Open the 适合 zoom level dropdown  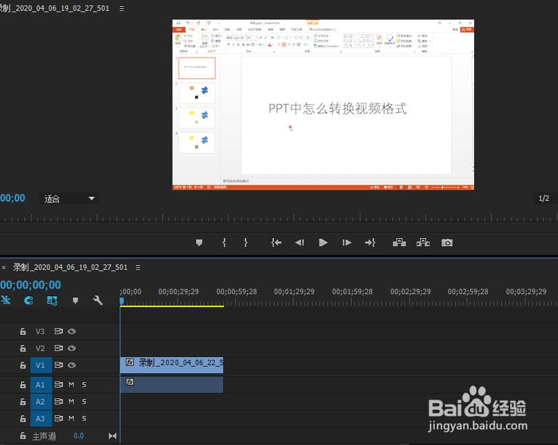69,198
